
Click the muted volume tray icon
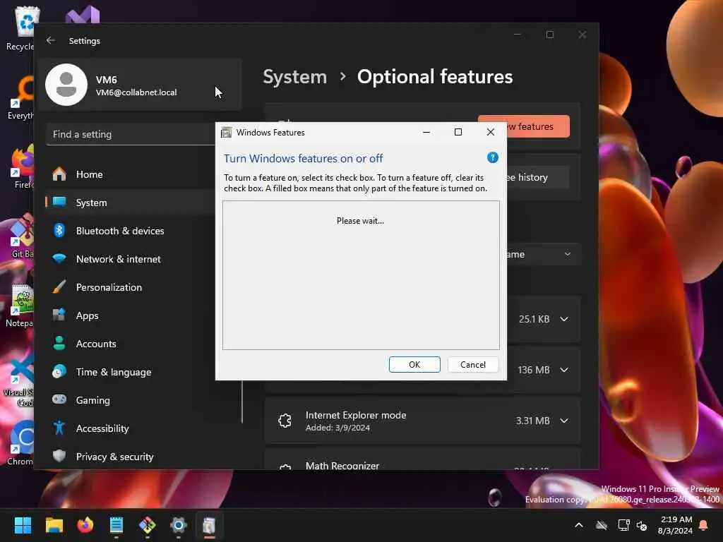click(641, 525)
